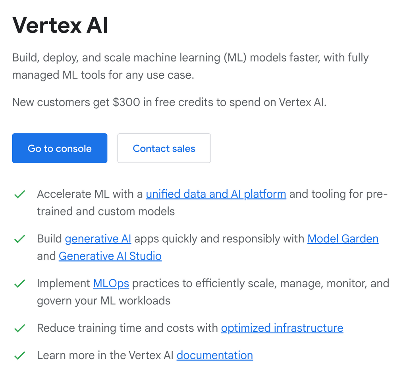This screenshot has width=409, height=377.
Task: Open the Vertex AI "documentation" link
Action: (214, 355)
